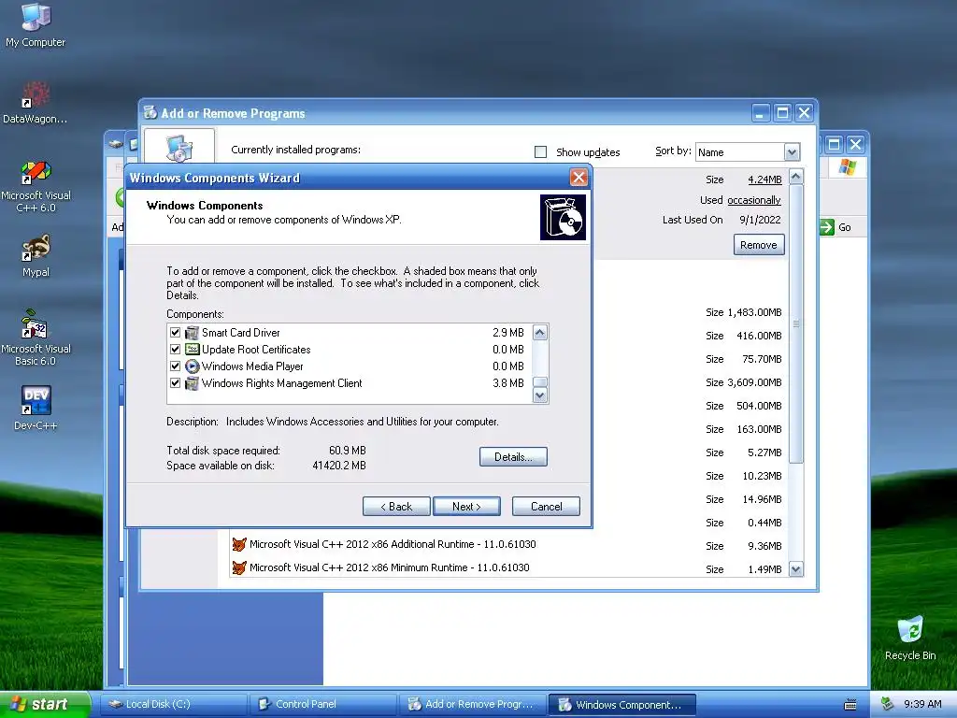
Task: Click the components list scroll-up arrow
Action: pyautogui.click(x=539, y=333)
